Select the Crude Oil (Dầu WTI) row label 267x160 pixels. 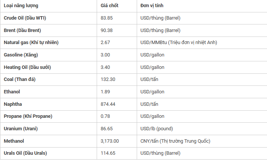[x=25, y=18]
